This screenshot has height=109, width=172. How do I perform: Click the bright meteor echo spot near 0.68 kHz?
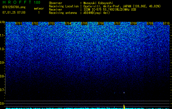(x=124, y=93)
